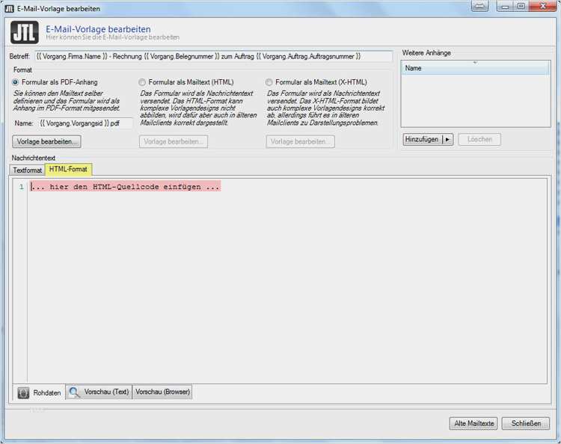
Task: Click the Hinzufügen button
Action: coord(422,140)
